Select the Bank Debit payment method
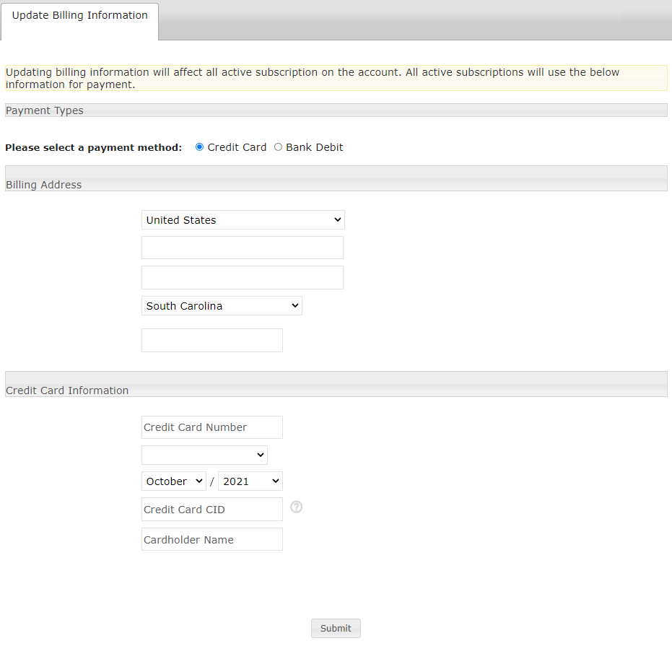The image size is (672, 646). (279, 147)
